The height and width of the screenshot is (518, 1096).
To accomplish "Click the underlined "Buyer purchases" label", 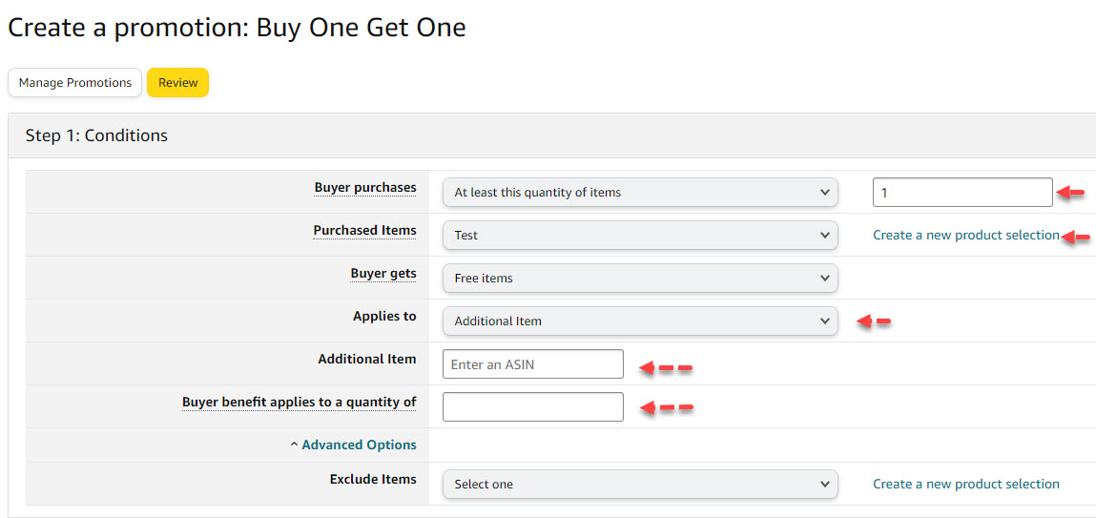I will 365,188.
